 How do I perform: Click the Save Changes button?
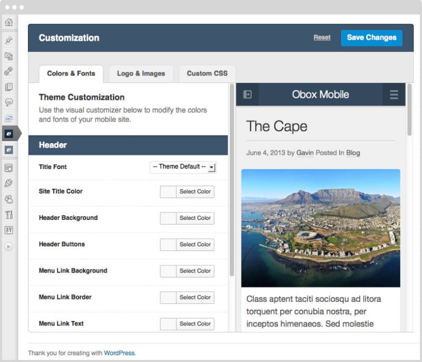pyautogui.click(x=371, y=38)
